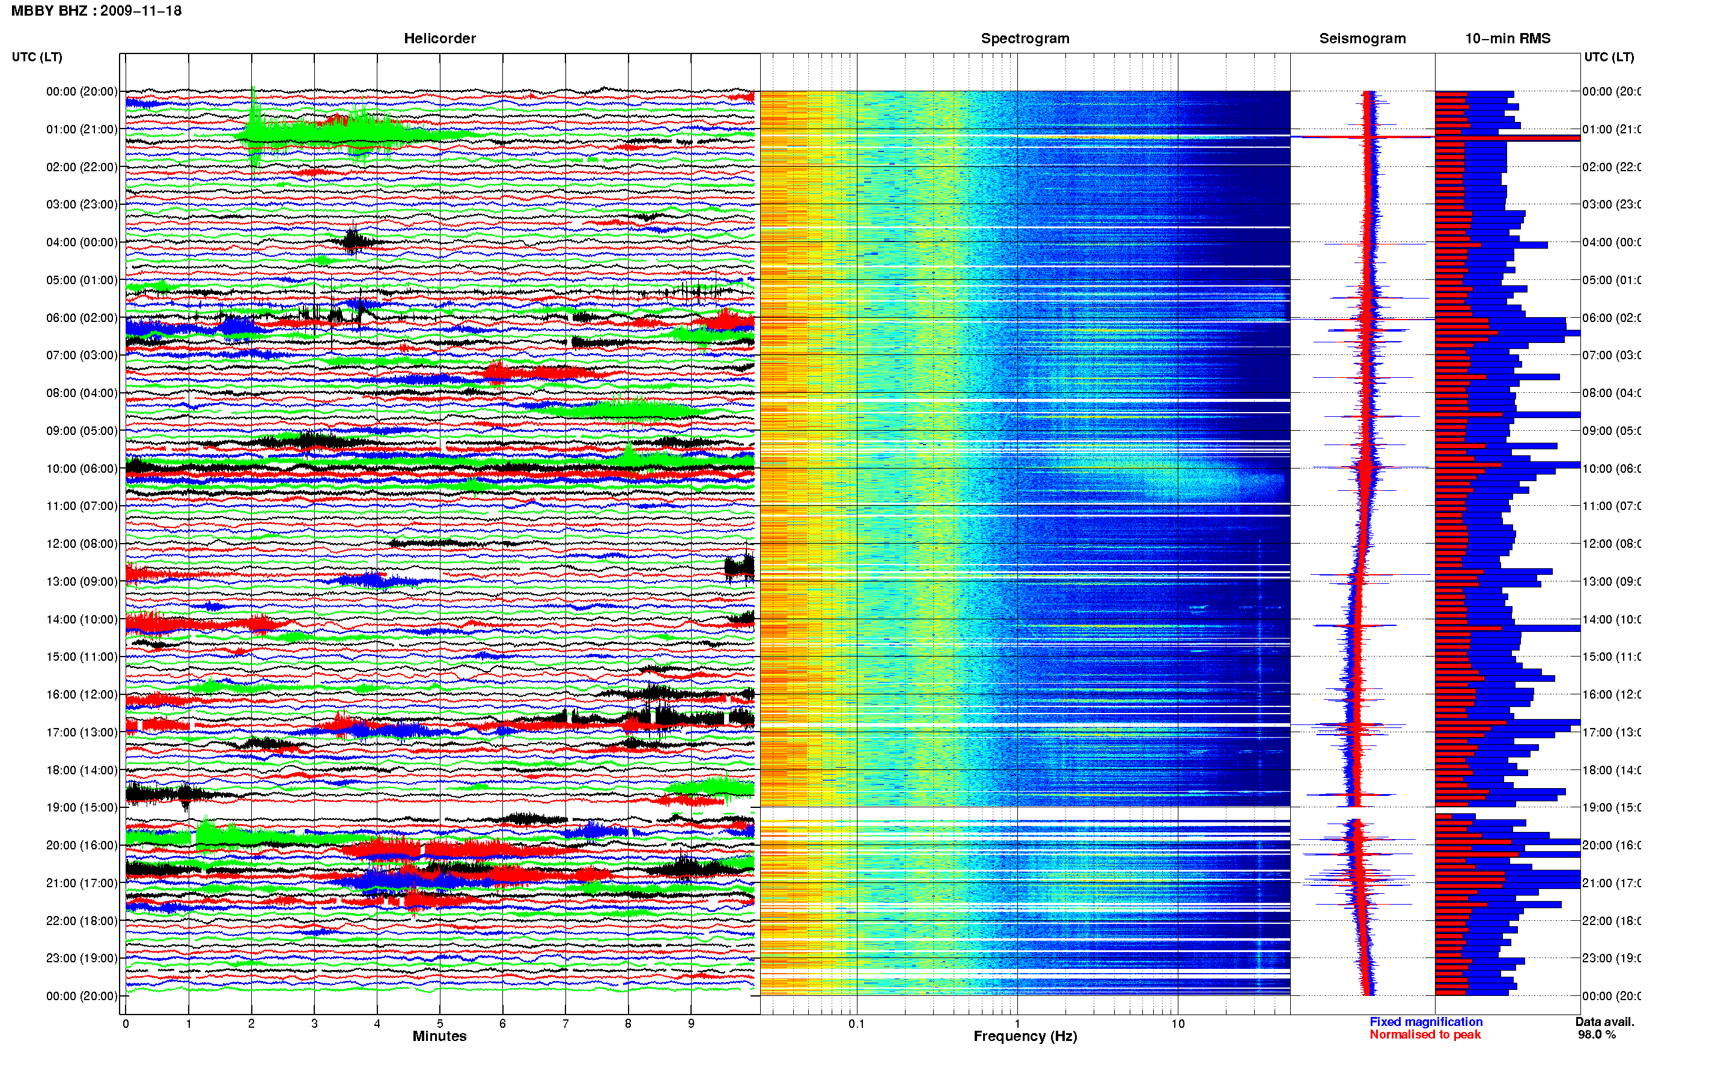
Task: Click the left axis label '04:00 (00:00)'
Action: [x=82, y=242]
